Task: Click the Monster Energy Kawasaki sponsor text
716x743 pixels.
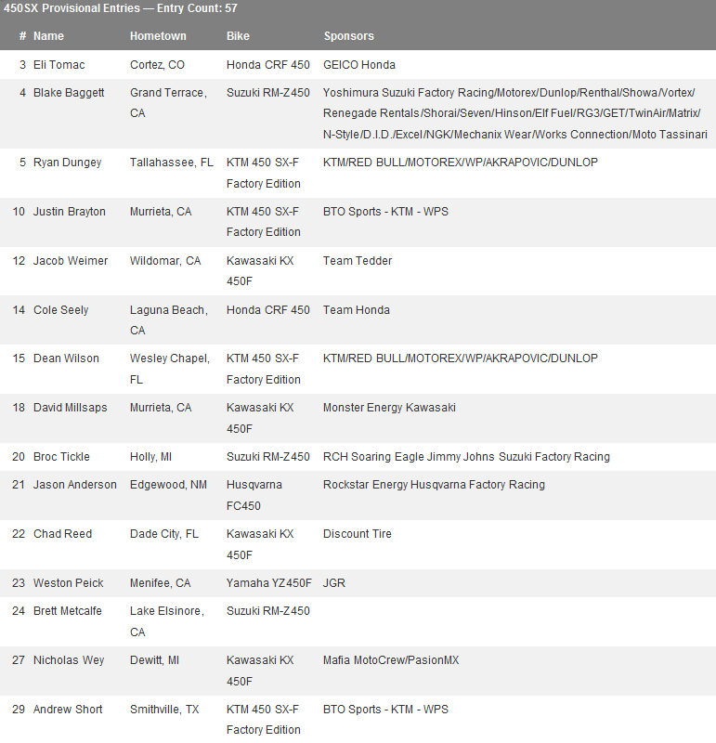Action: (x=389, y=408)
